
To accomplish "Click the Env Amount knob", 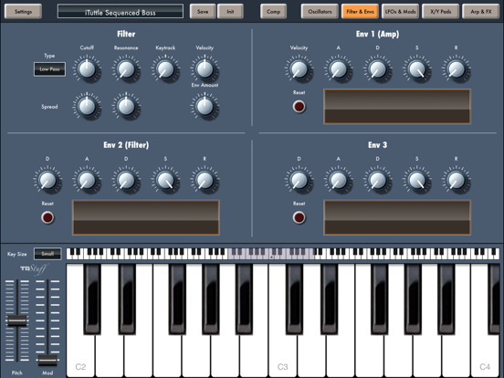I will click(x=205, y=106).
